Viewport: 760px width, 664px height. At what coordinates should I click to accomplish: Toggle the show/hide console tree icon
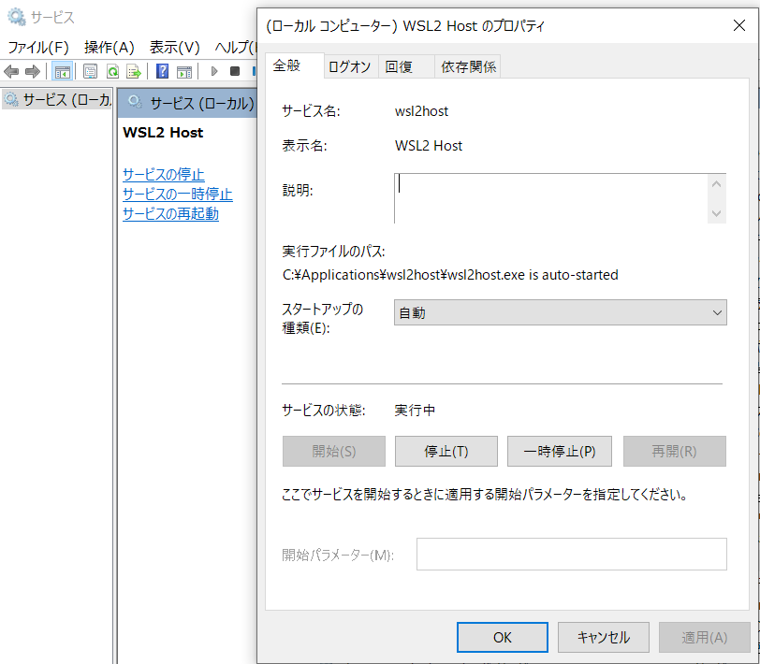pyautogui.click(x=62, y=72)
